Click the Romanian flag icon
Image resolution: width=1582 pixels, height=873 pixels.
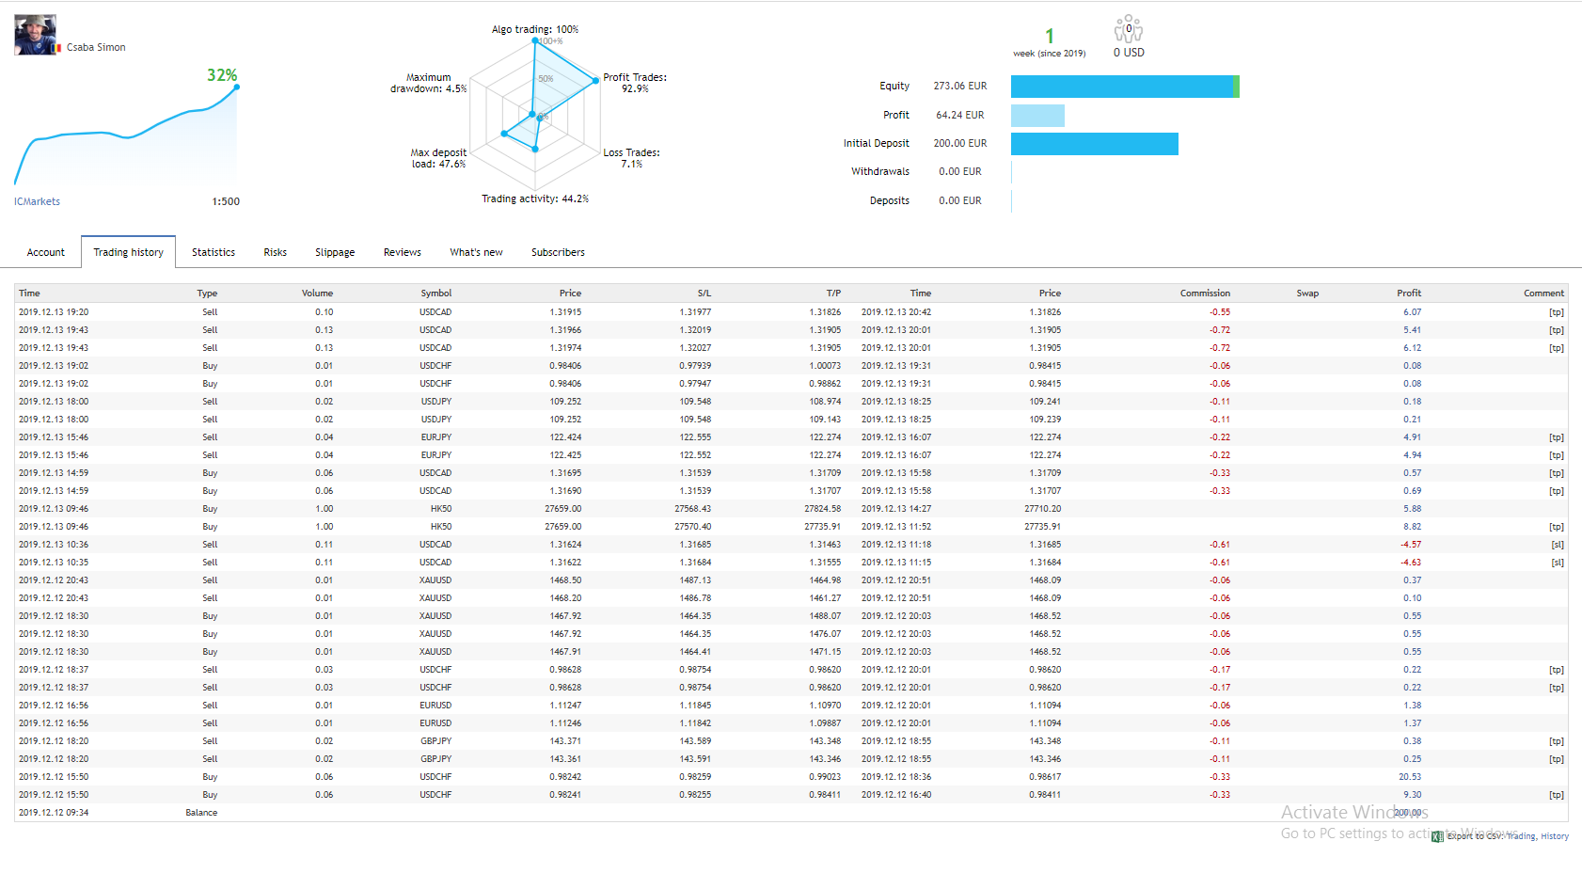click(59, 47)
